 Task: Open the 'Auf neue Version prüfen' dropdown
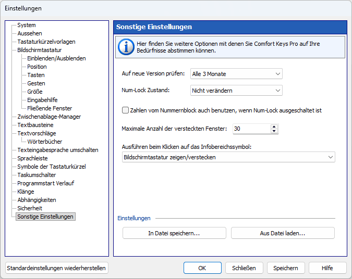pos(236,74)
